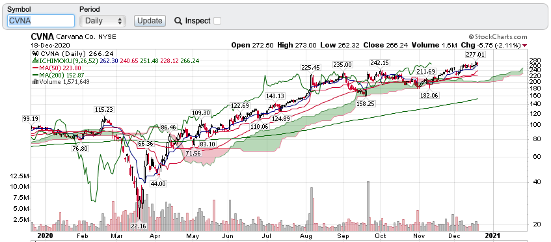The height and width of the screenshot is (242, 551).
Task: Click the 211.69 price label
Action: (426, 72)
